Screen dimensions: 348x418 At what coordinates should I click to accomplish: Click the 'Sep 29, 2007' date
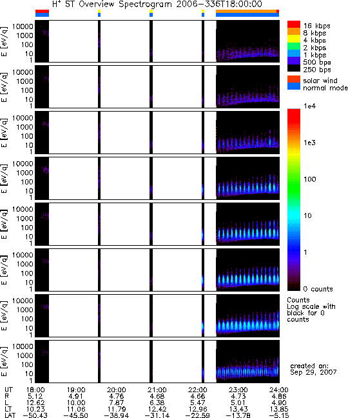313,372
